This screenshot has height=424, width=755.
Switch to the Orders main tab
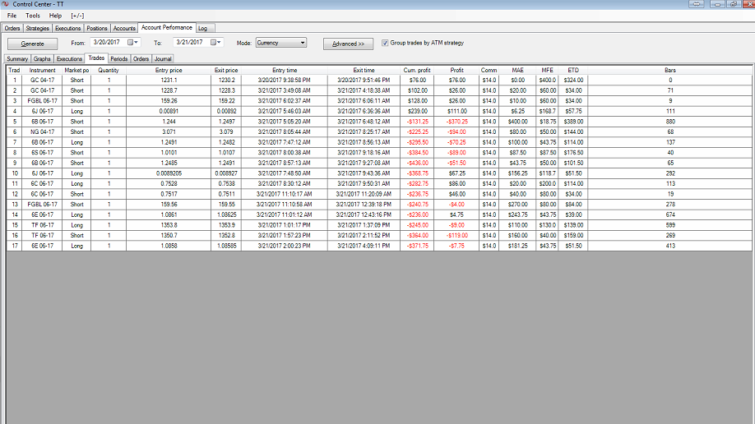point(12,29)
